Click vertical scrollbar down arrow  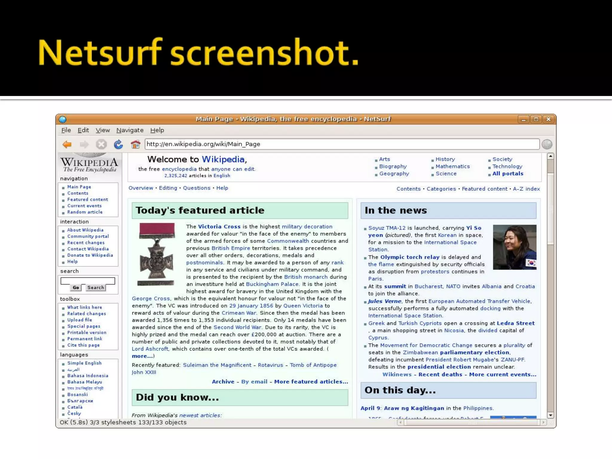550,415
